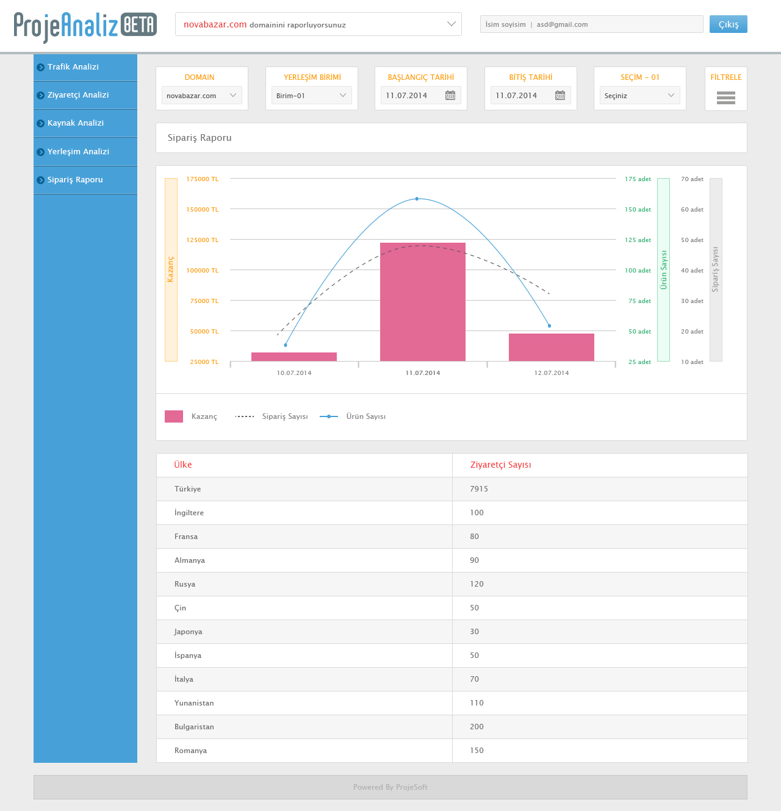Image resolution: width=781 pixels, height=811 pixels.
Task: Click the Ziyaretçi Sayısı column header
Action: (500, 465)
